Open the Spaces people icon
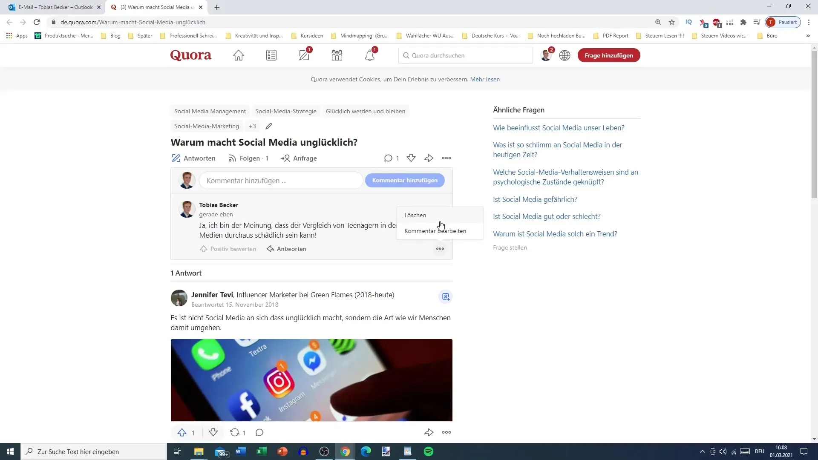Image resolution: width=818 pixels, height=460 pixels. [337, 55]
